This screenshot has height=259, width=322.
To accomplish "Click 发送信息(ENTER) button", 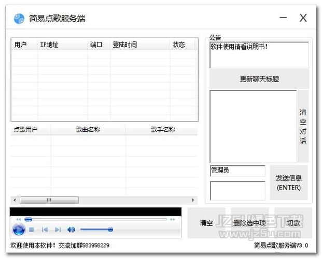I will coord(289,182).
